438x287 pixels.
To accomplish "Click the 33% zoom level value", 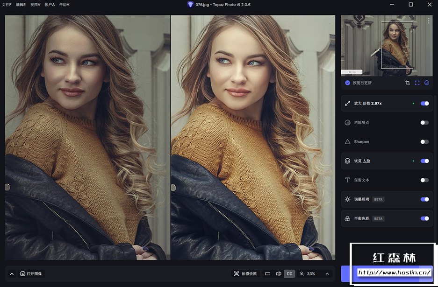I will (x=311, y=274).
